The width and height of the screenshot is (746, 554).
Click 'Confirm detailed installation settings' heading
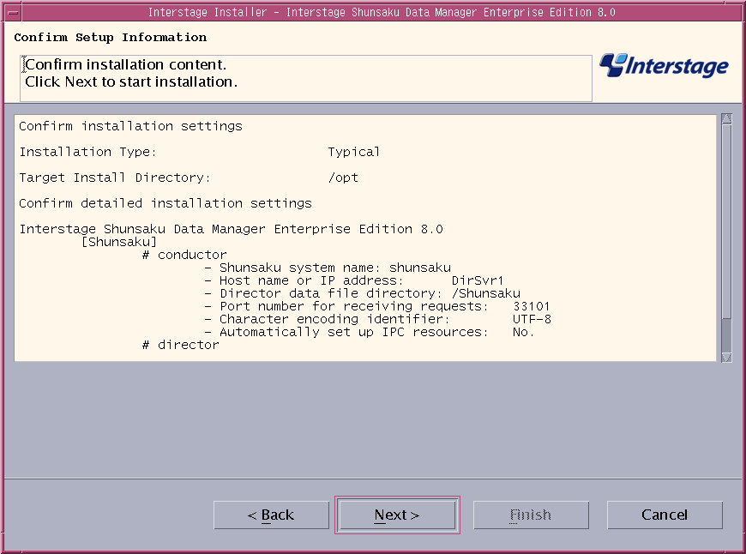165,203
